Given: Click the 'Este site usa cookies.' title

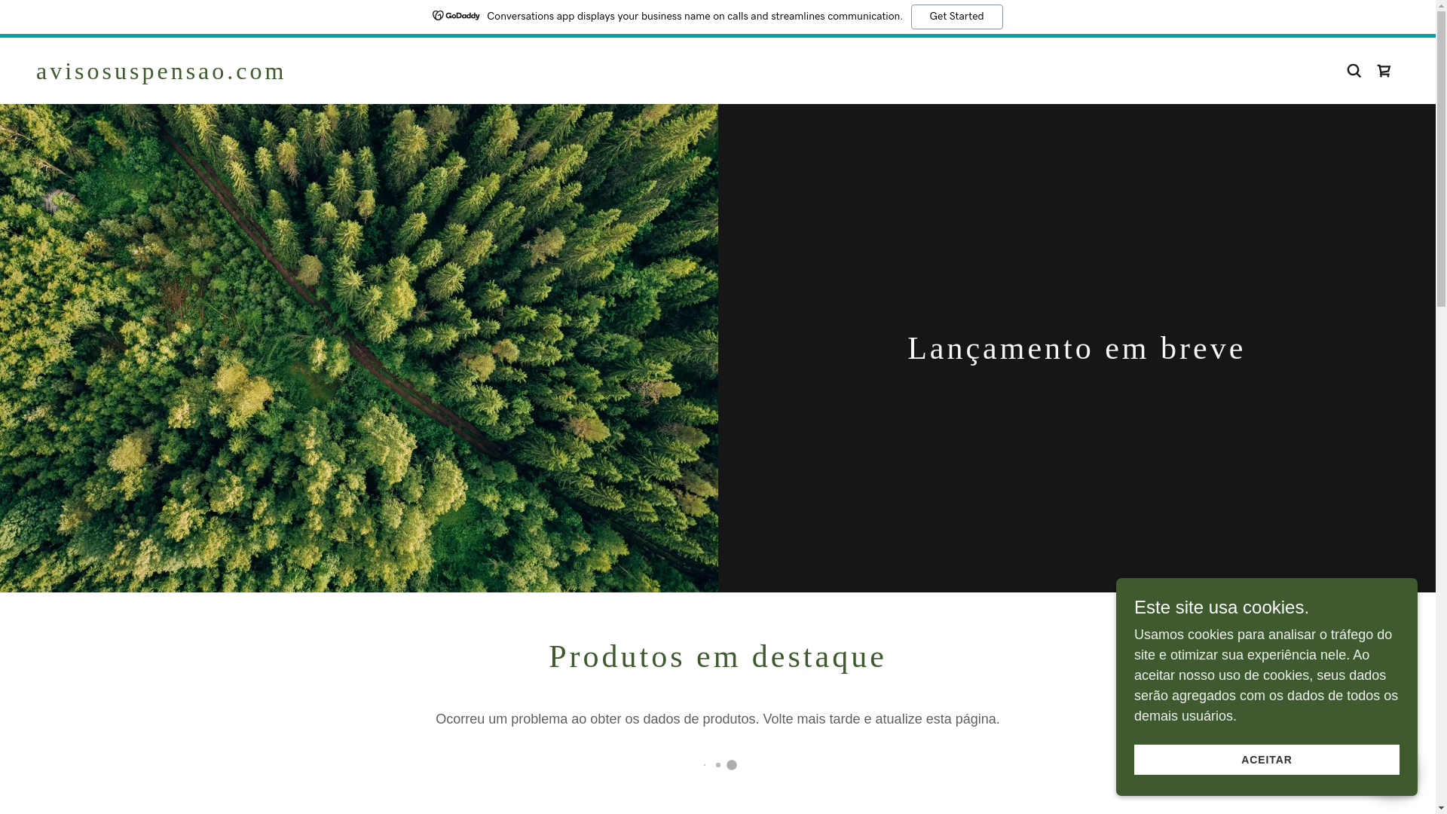Looking at the screenshot, I should (x=1221, y=607).
